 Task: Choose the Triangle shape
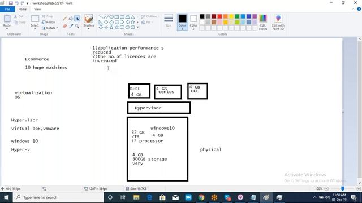[133, 17]
